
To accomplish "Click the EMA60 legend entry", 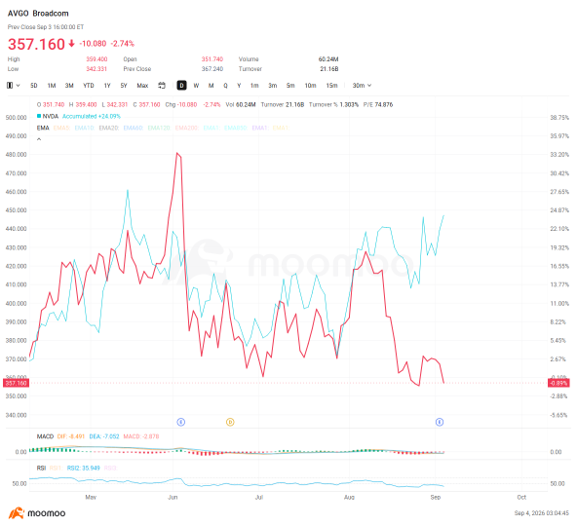I will point(133,128).
